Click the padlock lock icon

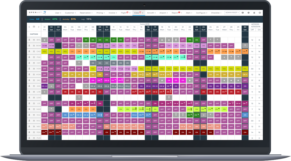[254, 13]
